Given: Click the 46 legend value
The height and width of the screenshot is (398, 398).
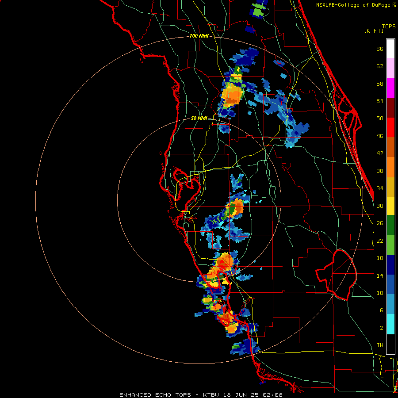Looking at the screenshot, I should coord(380,136).
